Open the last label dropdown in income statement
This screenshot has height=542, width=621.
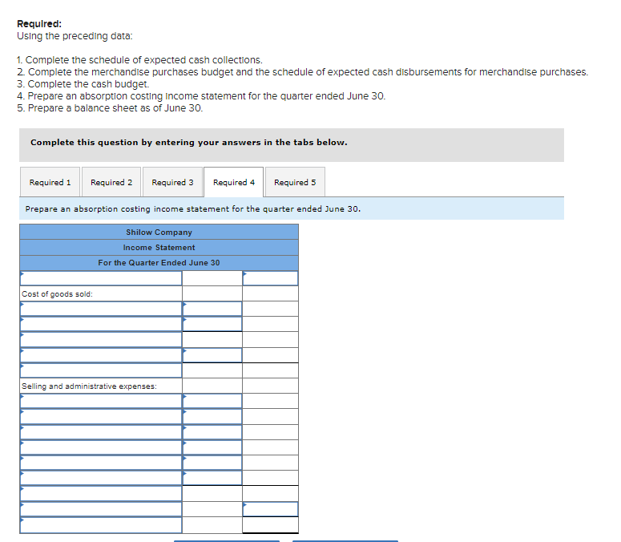101,525
